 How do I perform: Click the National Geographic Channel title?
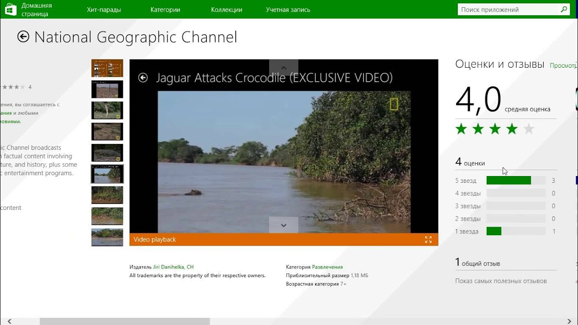[135, 37]
